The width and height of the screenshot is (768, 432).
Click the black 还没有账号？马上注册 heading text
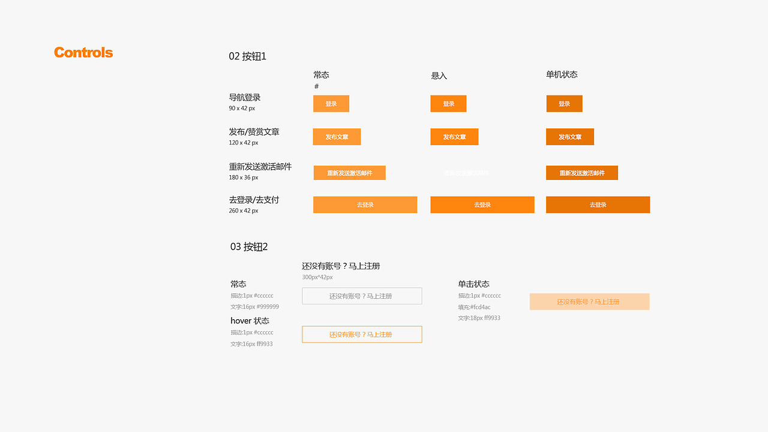pos(341,266)
